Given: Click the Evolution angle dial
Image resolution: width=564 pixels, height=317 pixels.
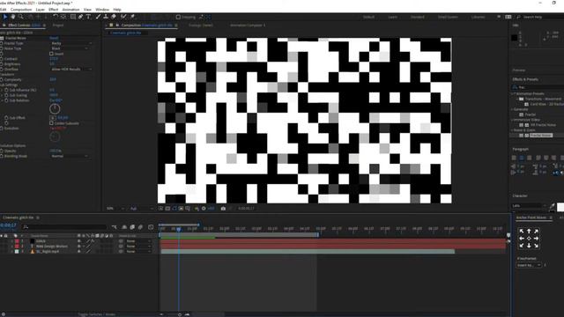Looking at the screenshot, I should pos(55,137).
